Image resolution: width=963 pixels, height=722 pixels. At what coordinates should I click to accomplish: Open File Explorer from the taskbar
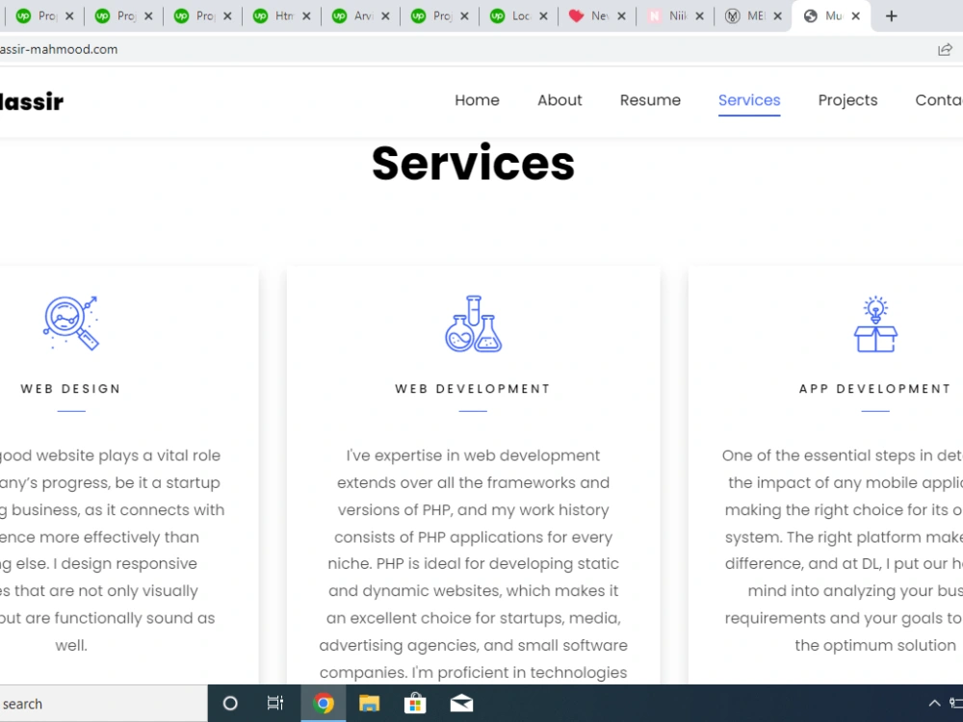[x=369, y=704]
